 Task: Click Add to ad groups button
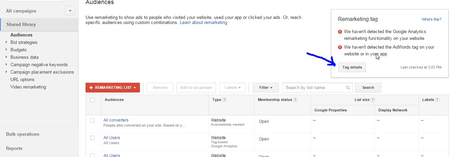tap(196, 87)
